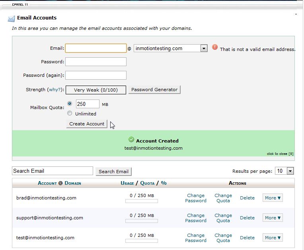Click the password strength meter bar

click(x=96, y=90)
